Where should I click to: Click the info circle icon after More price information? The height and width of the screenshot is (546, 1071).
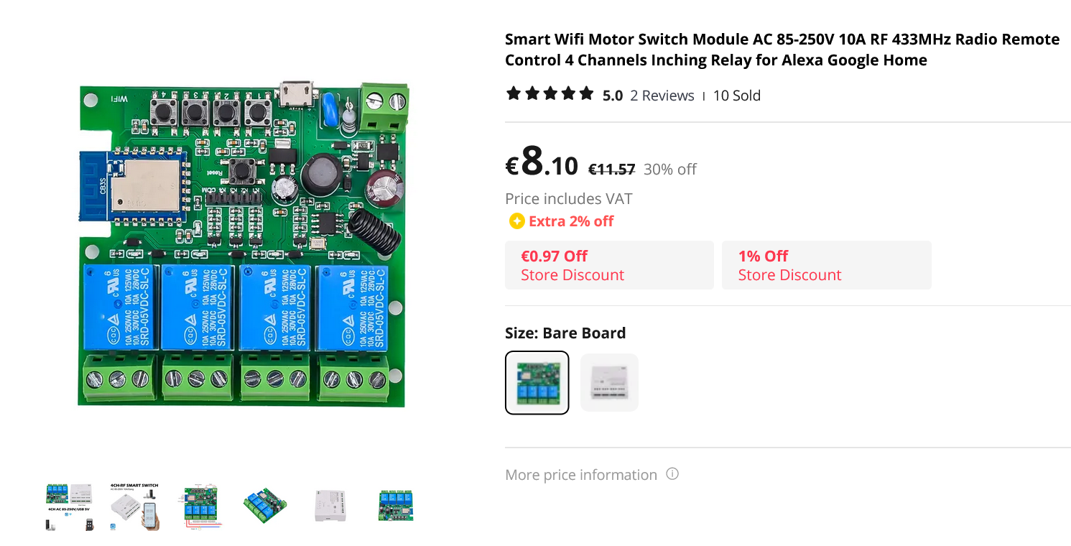672,474
